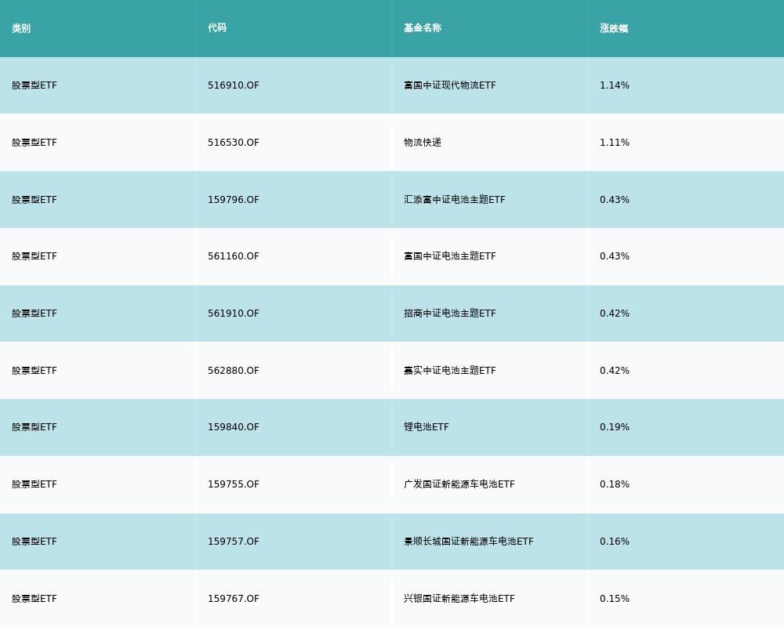
Task: Click 股票型ETF in the 159755.OF row
Action: [x=34, y=484]
